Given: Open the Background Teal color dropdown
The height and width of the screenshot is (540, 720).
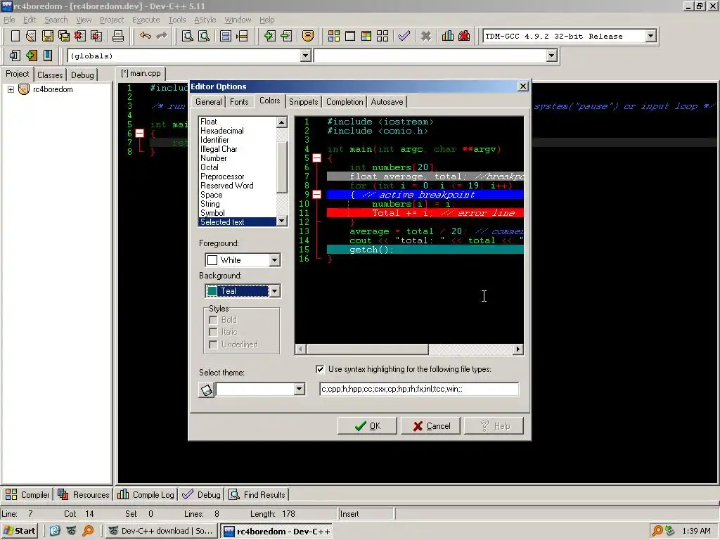Looking at the screenshot, I should [x=275, y=291].
